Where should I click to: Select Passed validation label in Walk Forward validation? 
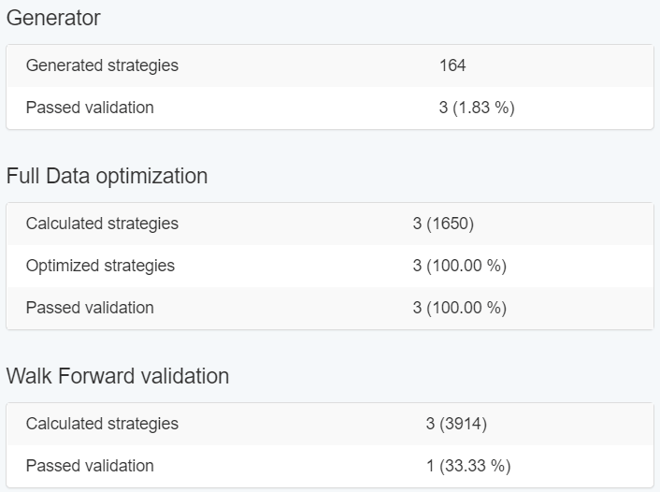click(x=90, y=466)
